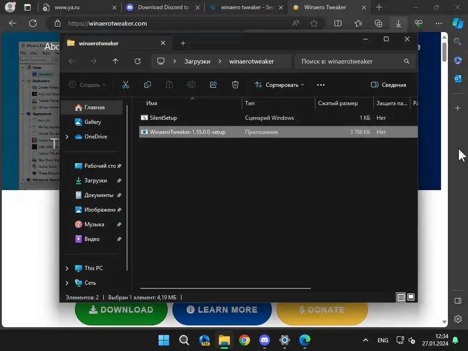Open Google Chrome from the taskbar
Image resolution: width=468 pixels, height=351 pixels.
(245, 340)
